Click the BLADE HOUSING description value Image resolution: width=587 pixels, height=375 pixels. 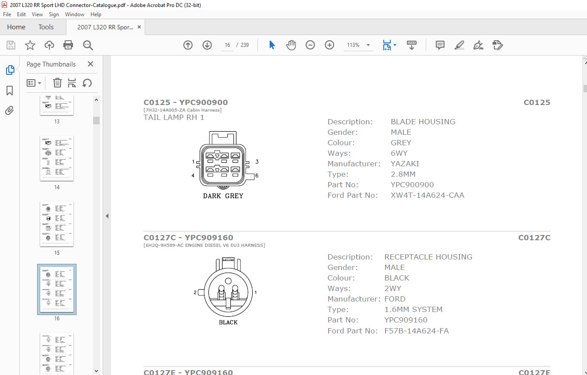[x=423, y=122]
